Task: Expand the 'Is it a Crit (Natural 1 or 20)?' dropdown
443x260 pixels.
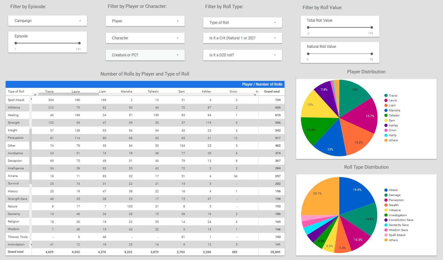Action: (242, 38)
